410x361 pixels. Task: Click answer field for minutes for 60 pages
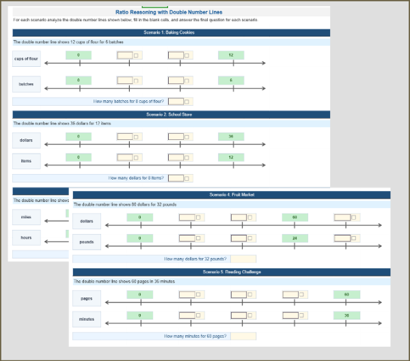[244, 336]
